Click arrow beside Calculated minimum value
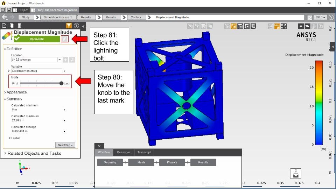Image resolution: width=336 pixels, height=189 pixels. [x=64, y=110]
